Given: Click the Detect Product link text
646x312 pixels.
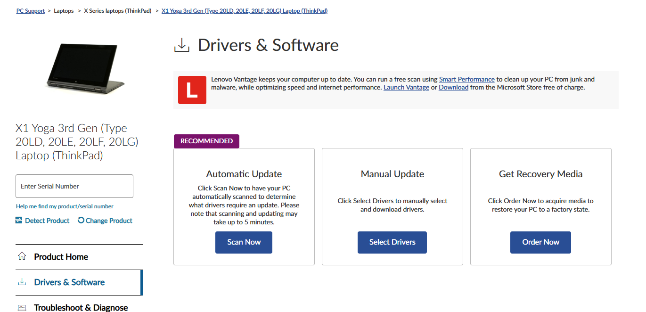Looking at the screenshot, I should [x=47, y=221].
